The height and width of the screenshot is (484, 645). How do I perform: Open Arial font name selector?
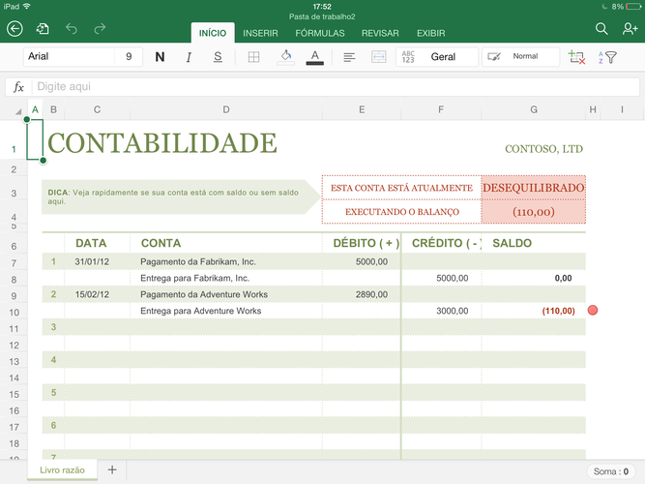[x=69, y=56]
